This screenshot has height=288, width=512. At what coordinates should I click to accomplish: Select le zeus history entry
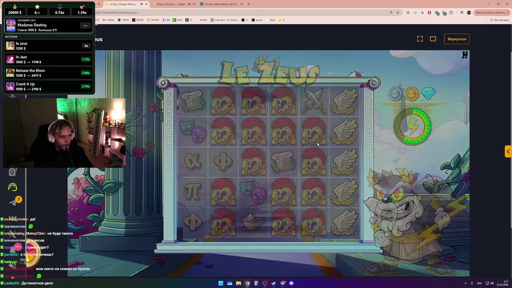click(x=48, y=46)
